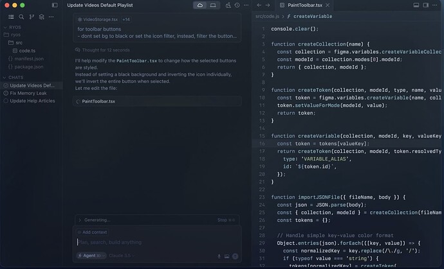Click the +14 additional files chip
The width and height of the screenshot is (444, 269).
(x=126, y=19)
